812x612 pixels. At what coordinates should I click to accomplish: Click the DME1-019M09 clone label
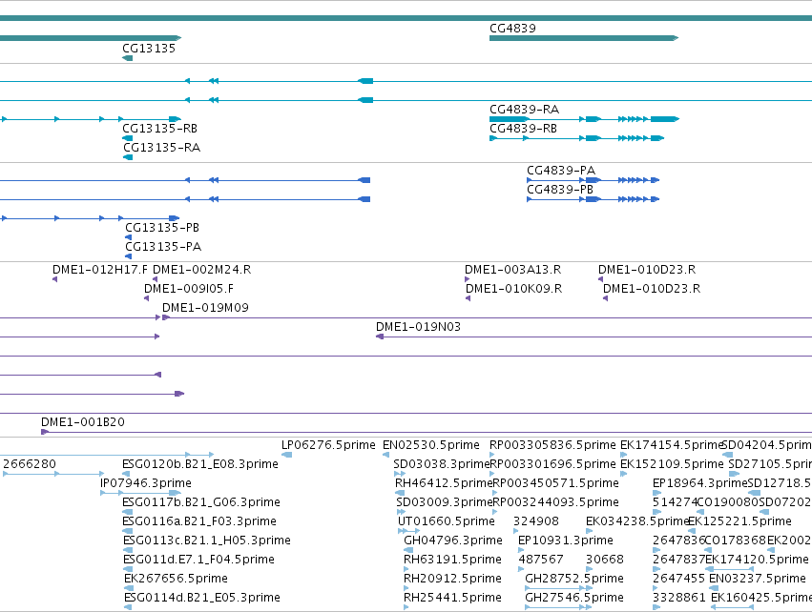[205, 308]
